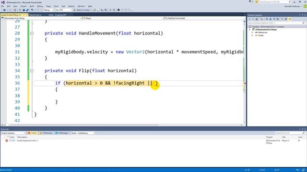Click HandleMovement method name in code
The width and height of the screenshot is (307, 172).
pos(97,33)
